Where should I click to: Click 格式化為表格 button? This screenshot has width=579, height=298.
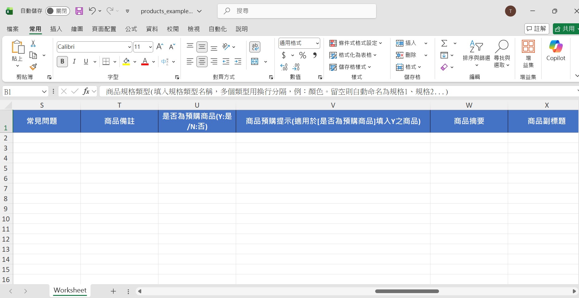click(353, 55)
